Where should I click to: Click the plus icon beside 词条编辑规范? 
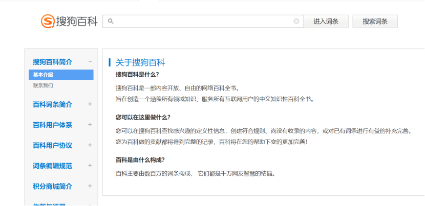[x=90, y=166]
